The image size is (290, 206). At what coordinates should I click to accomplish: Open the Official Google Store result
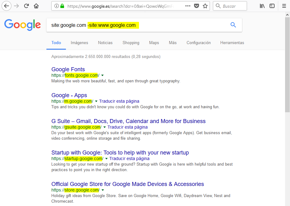coord(128,184)
